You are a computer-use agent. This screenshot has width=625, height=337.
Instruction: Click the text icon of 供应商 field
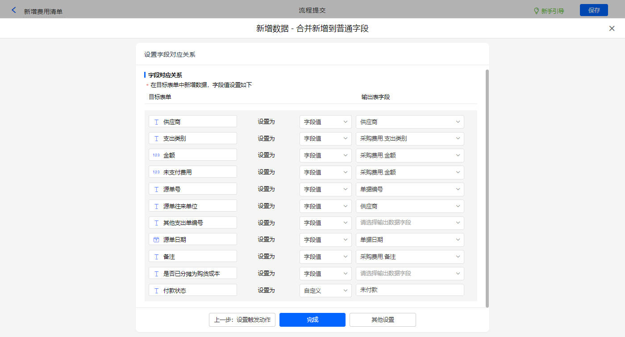(x=156, y=122)
